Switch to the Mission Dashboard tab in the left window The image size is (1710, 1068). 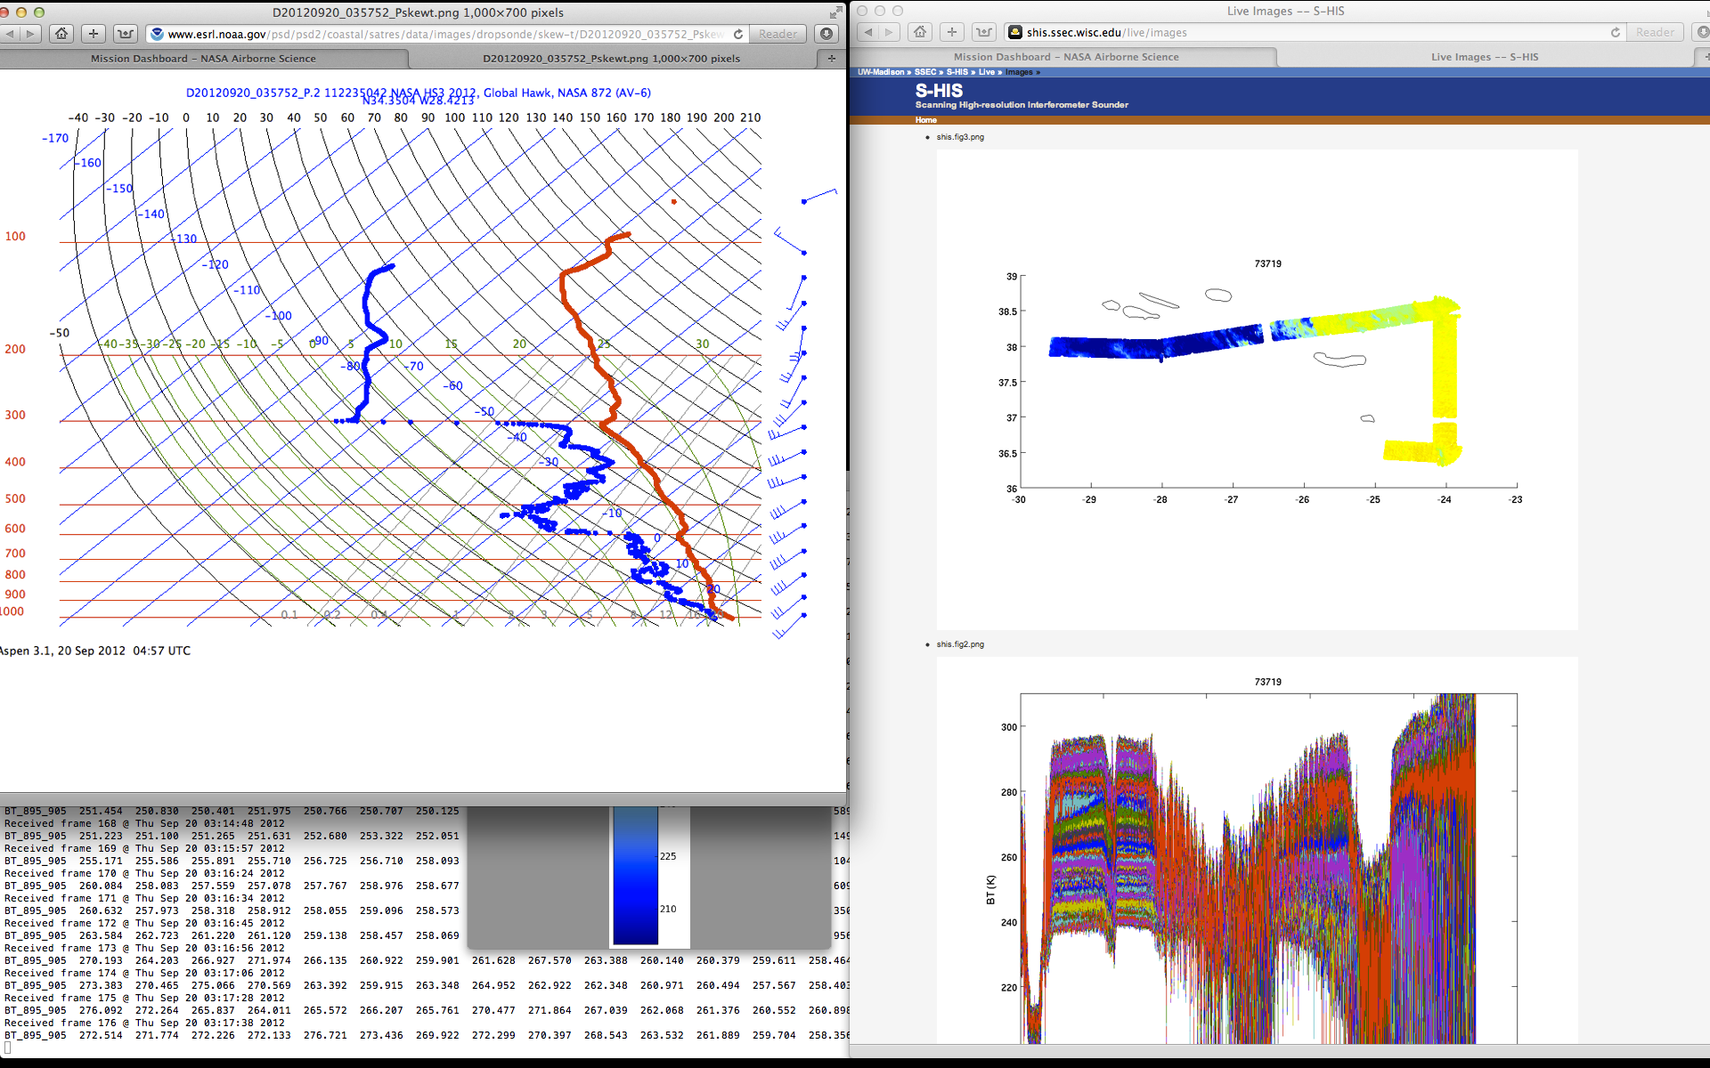(x=203, y=59)
